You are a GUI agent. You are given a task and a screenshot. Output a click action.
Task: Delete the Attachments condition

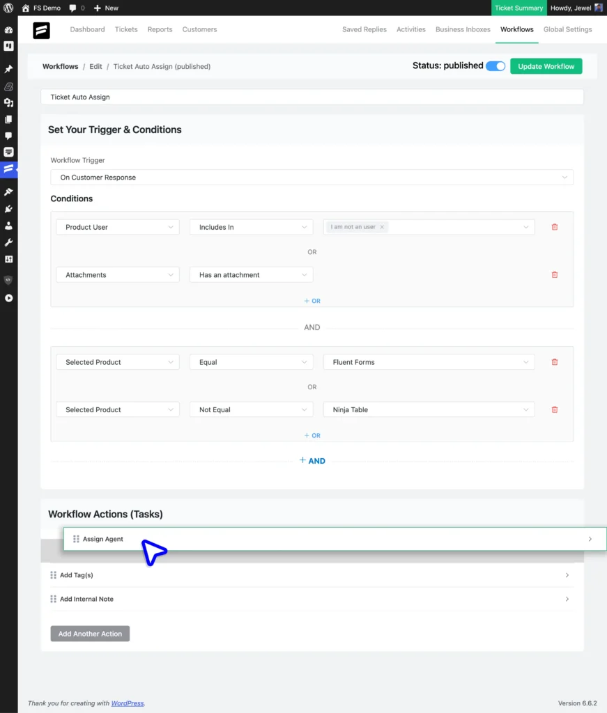pyautogui.click(x=555, y=274)
